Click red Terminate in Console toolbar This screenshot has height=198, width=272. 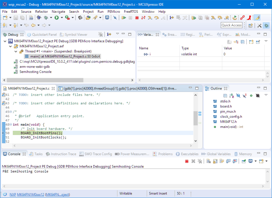[187, 161]
